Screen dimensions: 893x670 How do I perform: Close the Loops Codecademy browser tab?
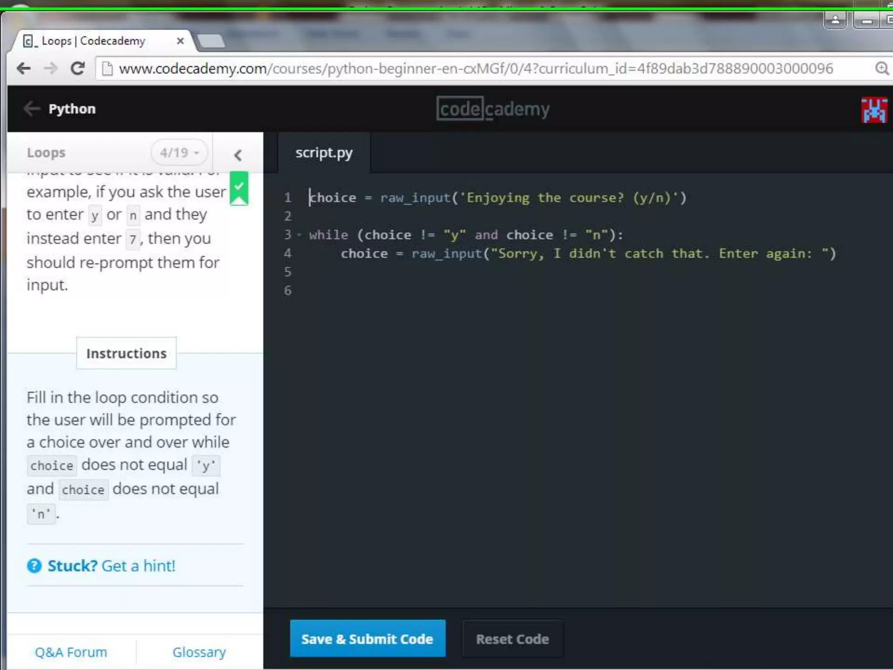[180, 41]
